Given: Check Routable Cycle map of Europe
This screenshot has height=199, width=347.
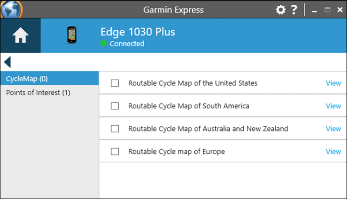Looking at the screenshot, I should tap(115, 152).
